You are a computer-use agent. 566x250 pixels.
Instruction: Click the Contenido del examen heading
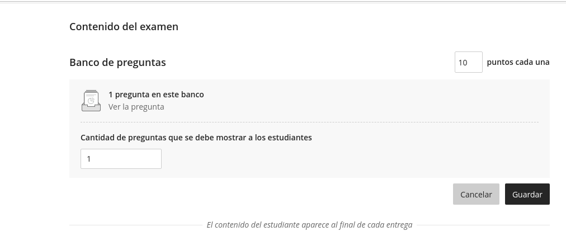124,27
